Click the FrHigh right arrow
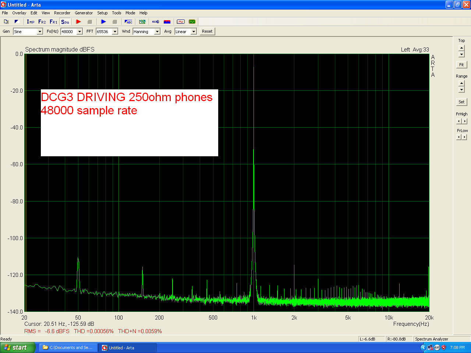Screen dimensions: 471x353 click(464, 121)
